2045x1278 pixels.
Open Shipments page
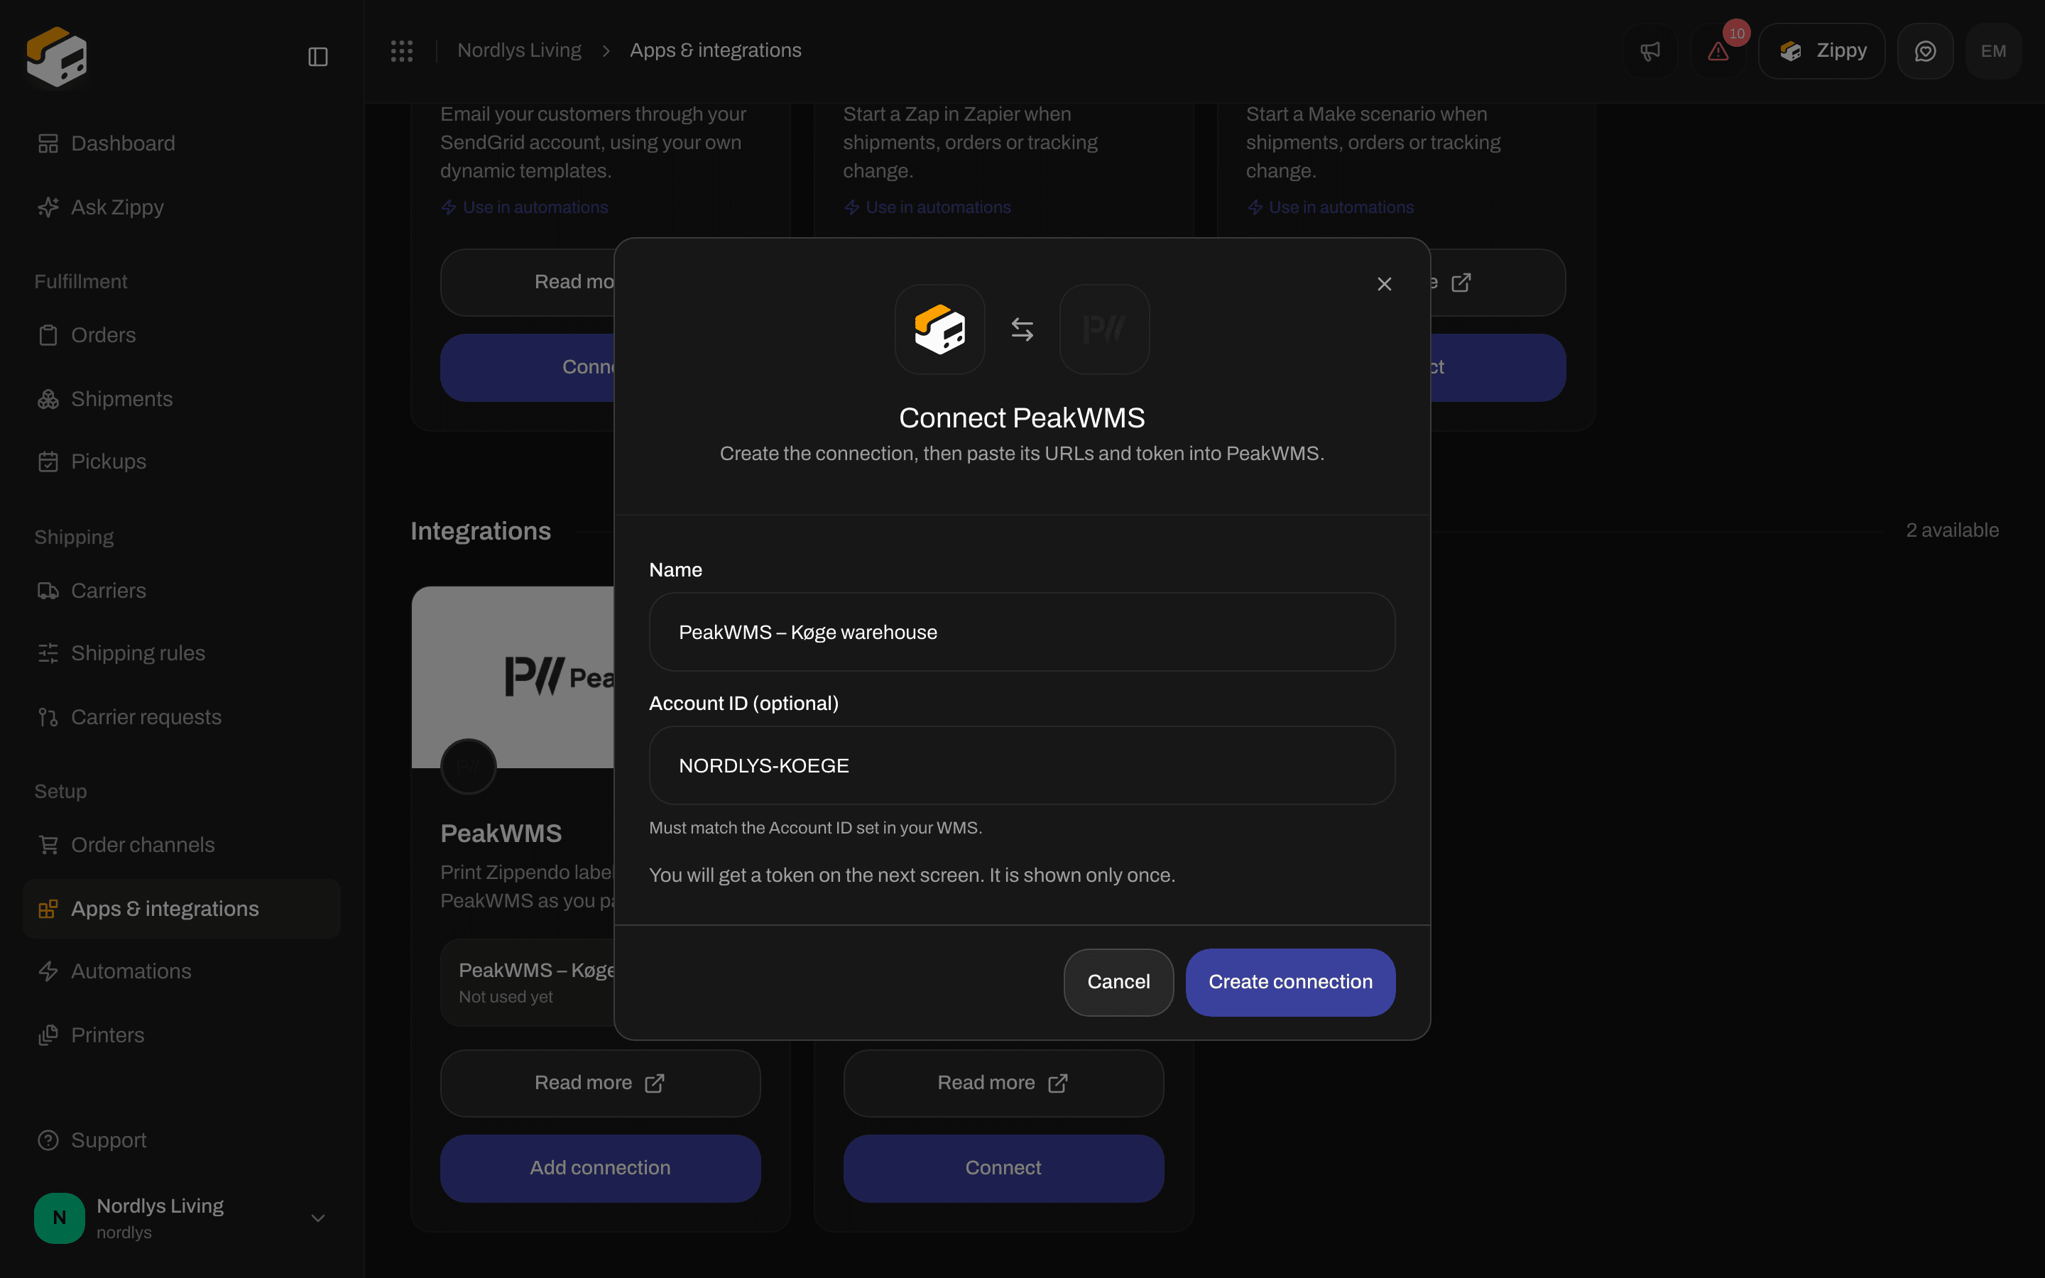click(x=182, y=399)
